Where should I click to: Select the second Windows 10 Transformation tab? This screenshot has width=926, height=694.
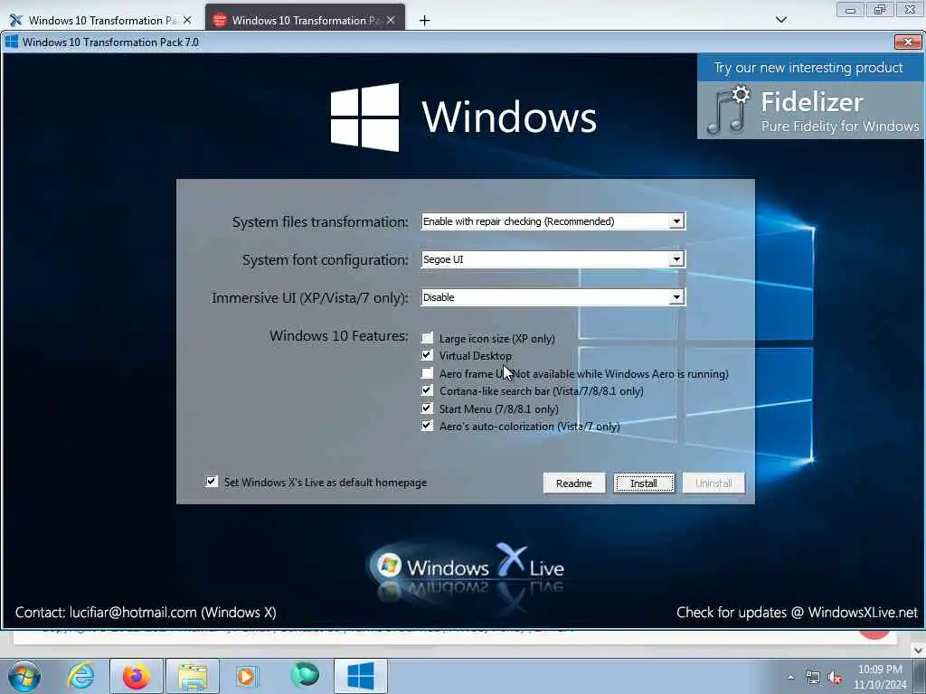click(x=305, y=18)
